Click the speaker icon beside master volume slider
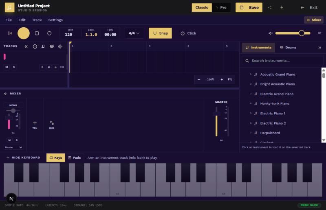This screenshot has height=210, width=326. coord(270,33)
